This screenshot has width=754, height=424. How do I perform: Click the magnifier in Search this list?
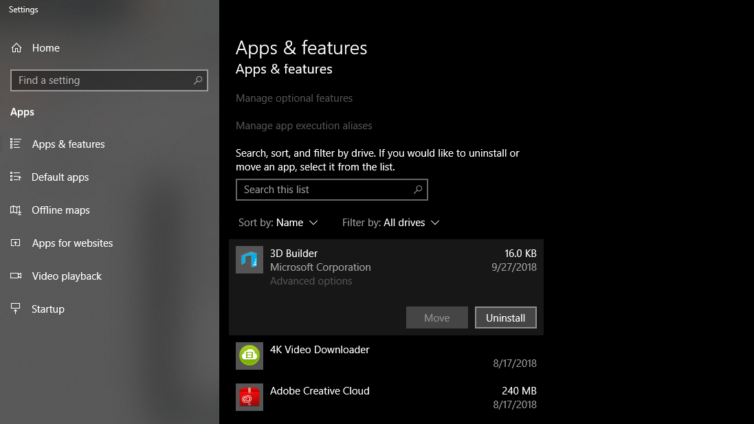418,190
